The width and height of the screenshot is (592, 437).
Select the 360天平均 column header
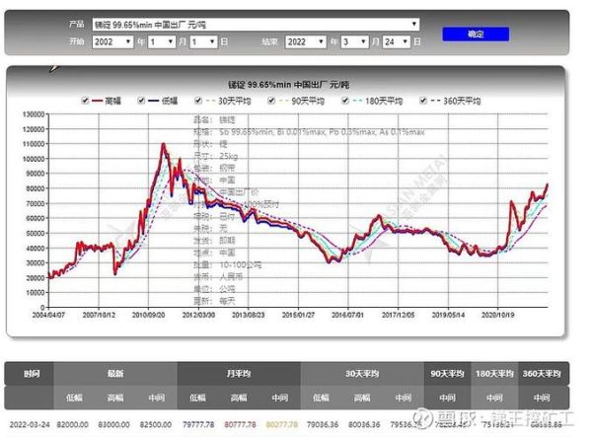tap(541, 374)
